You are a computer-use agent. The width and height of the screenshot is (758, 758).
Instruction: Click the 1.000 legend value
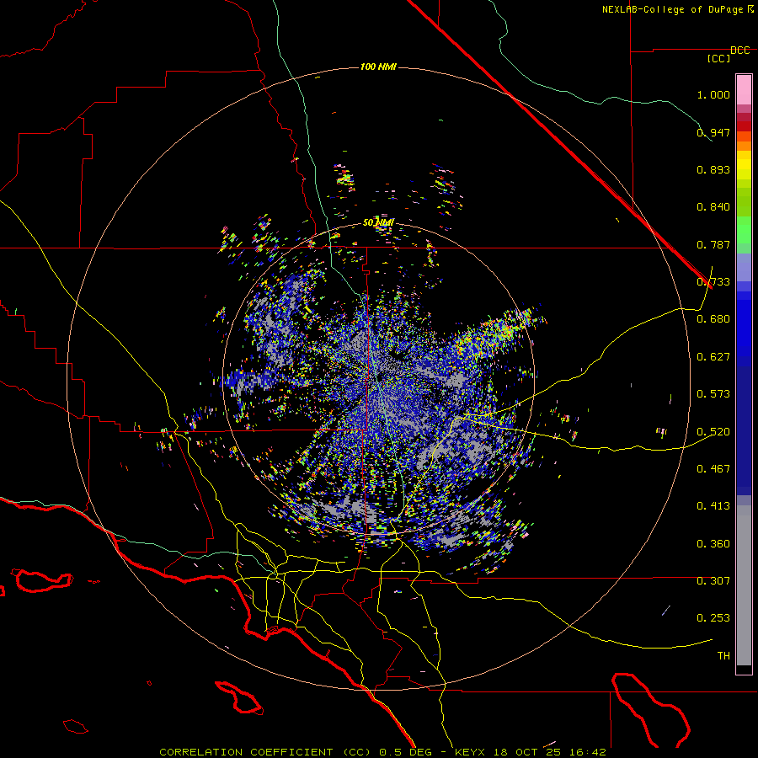713,94
